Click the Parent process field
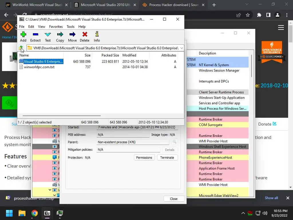The image size is (293, 220). (x=133, y=142)
